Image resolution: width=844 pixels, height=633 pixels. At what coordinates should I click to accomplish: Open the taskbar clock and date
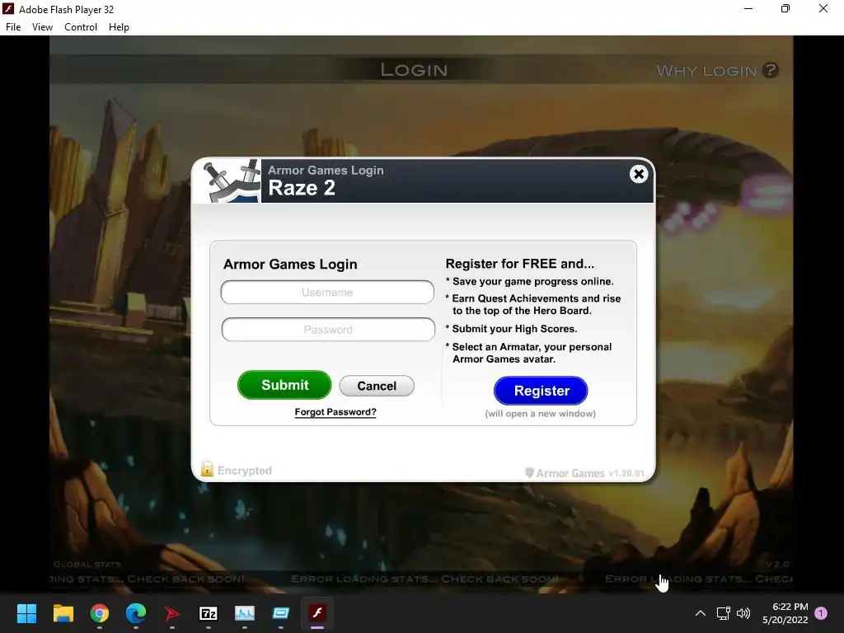pos(785,613)
